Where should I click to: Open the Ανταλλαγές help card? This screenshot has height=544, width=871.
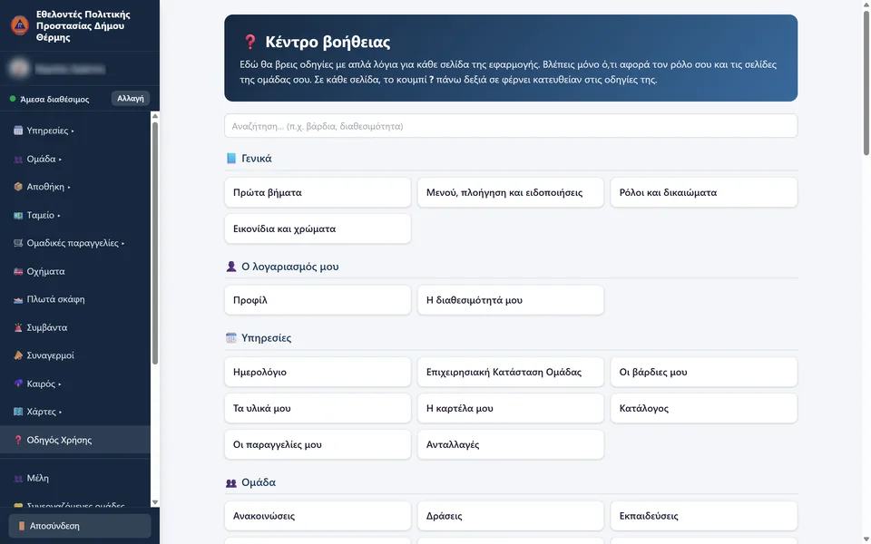pyautogui.click(x=511, y=444)
